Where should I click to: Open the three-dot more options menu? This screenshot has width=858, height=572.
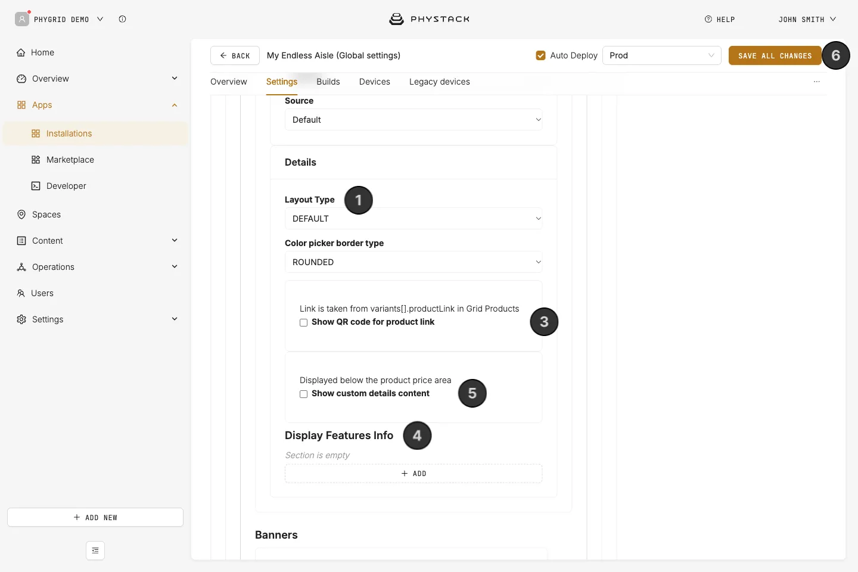817,82
